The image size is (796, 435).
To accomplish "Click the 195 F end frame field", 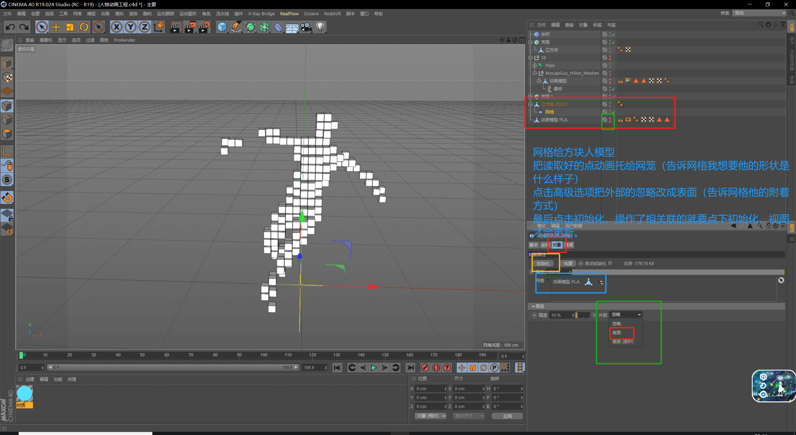I will point(315,368).
